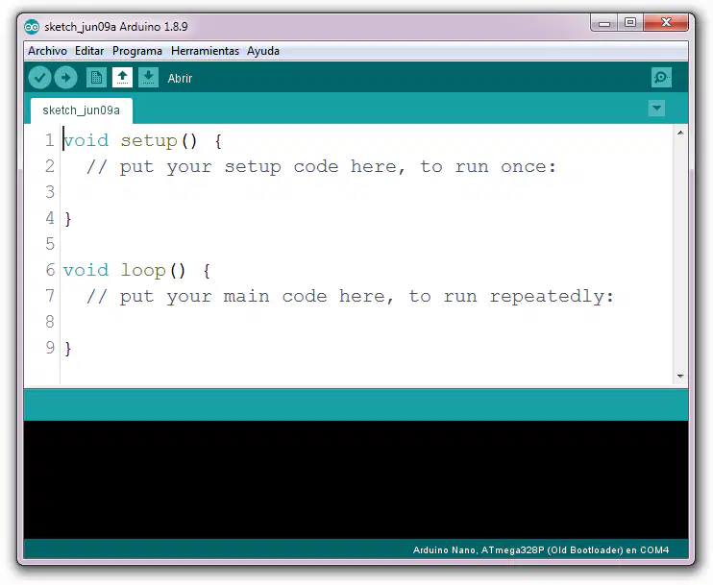Open the Programa menu
The width and height of the screenshot is (713, 585).
(x=137, y=51)
